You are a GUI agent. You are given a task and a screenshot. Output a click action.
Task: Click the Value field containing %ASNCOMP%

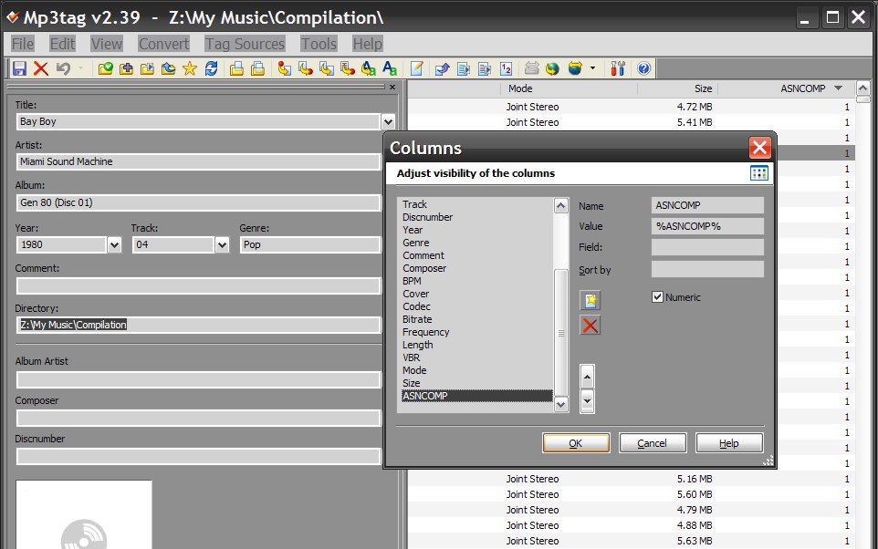tap(707, 226)
